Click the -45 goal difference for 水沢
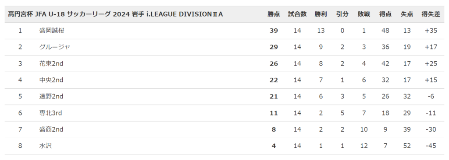 coord(431,146)
